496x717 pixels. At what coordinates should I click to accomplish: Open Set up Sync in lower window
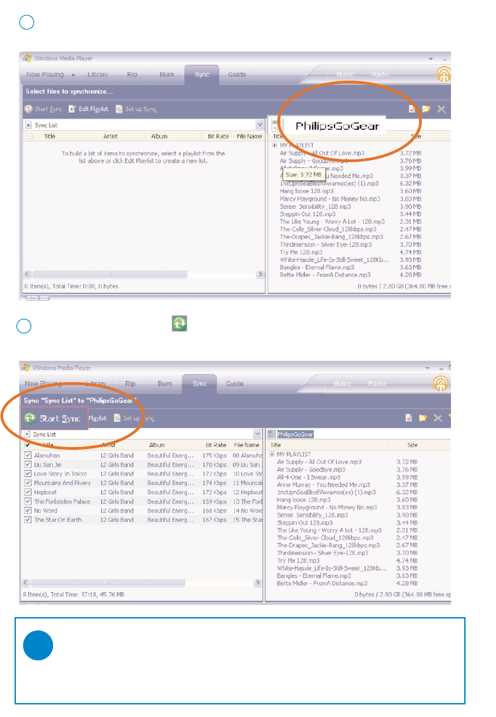point(134,418)
